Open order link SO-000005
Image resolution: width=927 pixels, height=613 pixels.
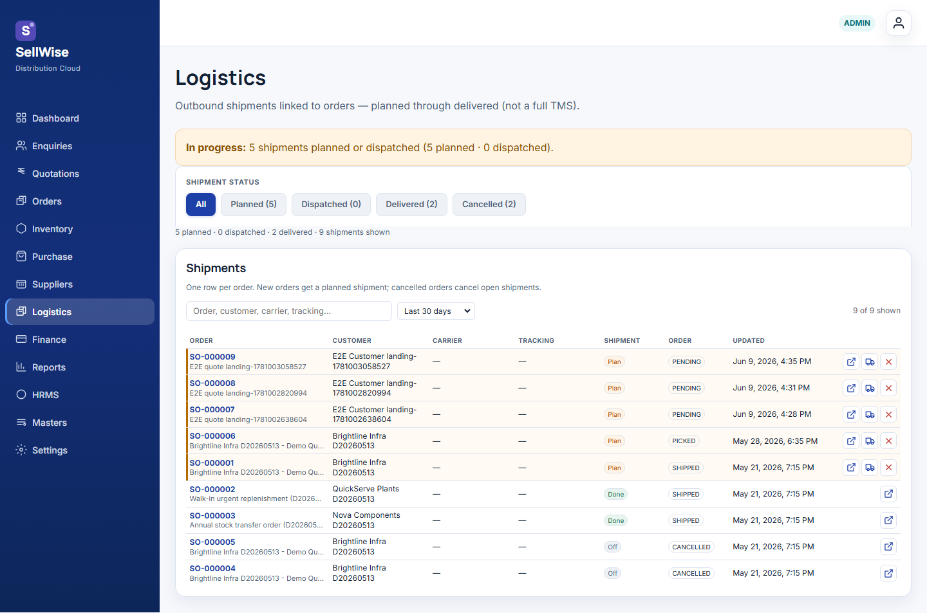click(212, 542)
